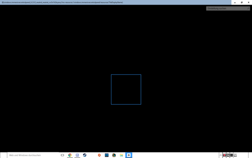Open Steam from the taskbar
252x158 pixels.
click(x=85, y=155)
